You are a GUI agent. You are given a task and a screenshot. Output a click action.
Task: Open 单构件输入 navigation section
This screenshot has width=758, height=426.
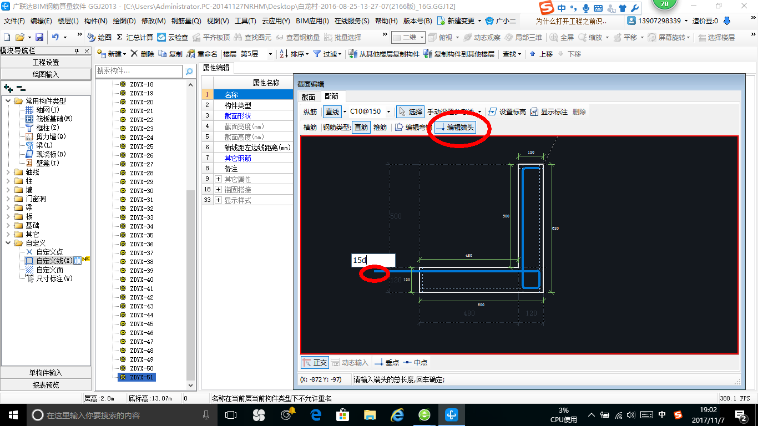click(46, 373)
